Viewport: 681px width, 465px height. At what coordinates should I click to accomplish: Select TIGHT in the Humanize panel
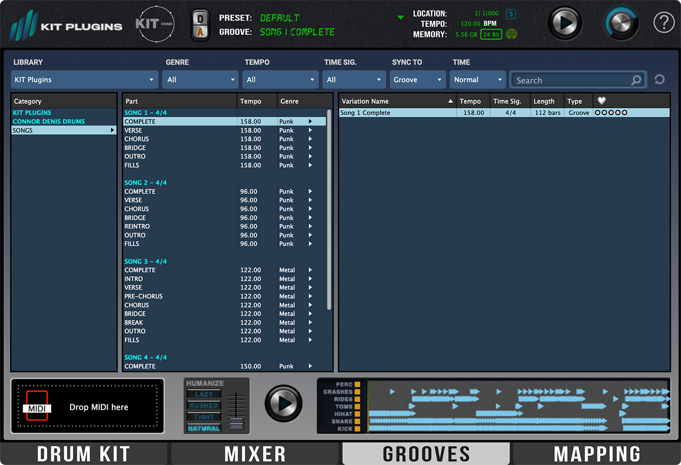(x=205, y=417)
